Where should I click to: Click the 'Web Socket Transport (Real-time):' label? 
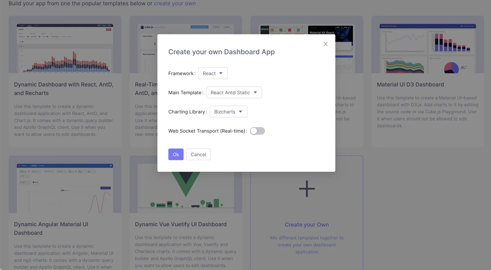click(208, 131)
